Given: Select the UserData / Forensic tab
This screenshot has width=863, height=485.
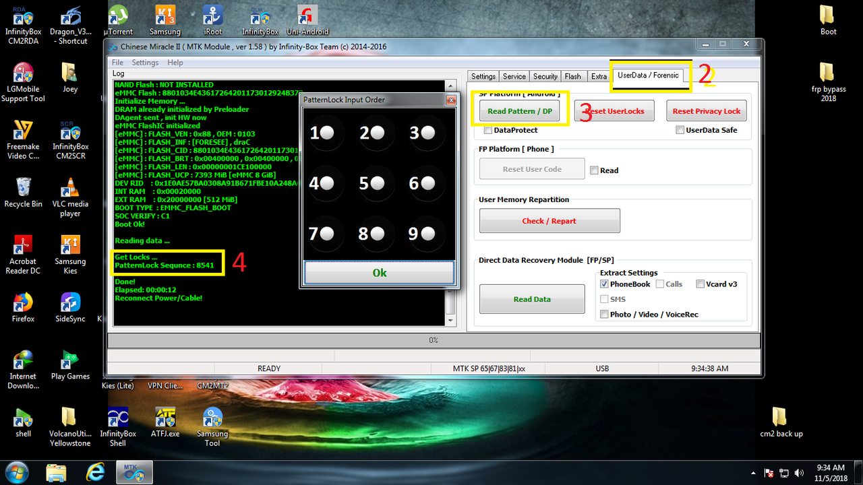Looking at the screenshot, I should coord(648,75).
